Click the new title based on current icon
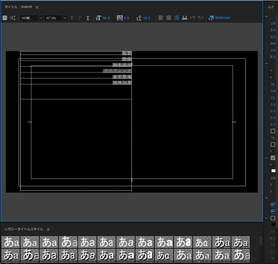The image size is (278, 264). pos(5,18)
